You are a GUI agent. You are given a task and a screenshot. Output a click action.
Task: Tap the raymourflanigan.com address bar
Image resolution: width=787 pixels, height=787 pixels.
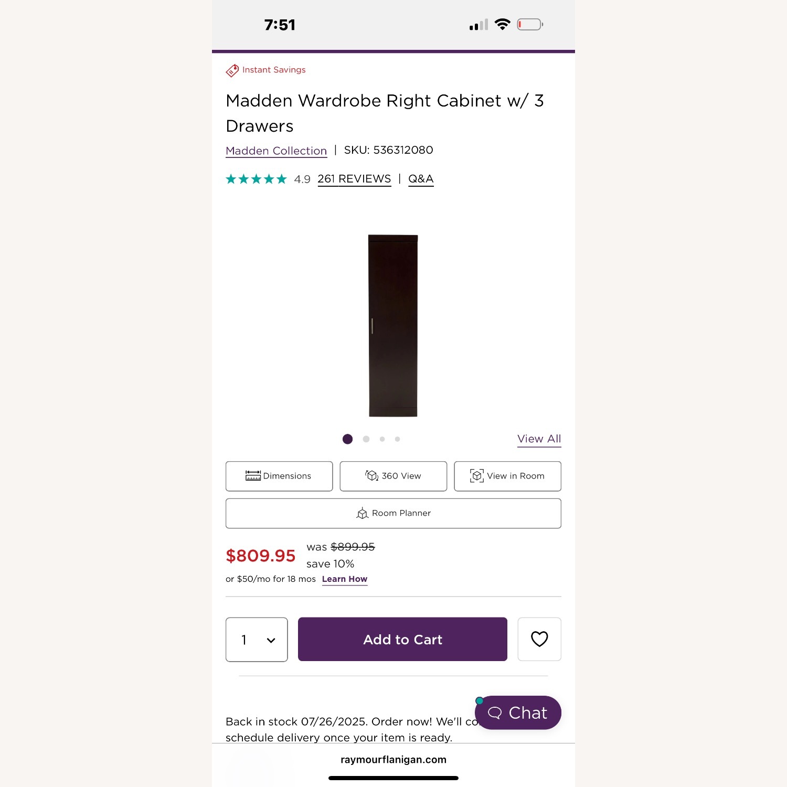click(393, 759)
